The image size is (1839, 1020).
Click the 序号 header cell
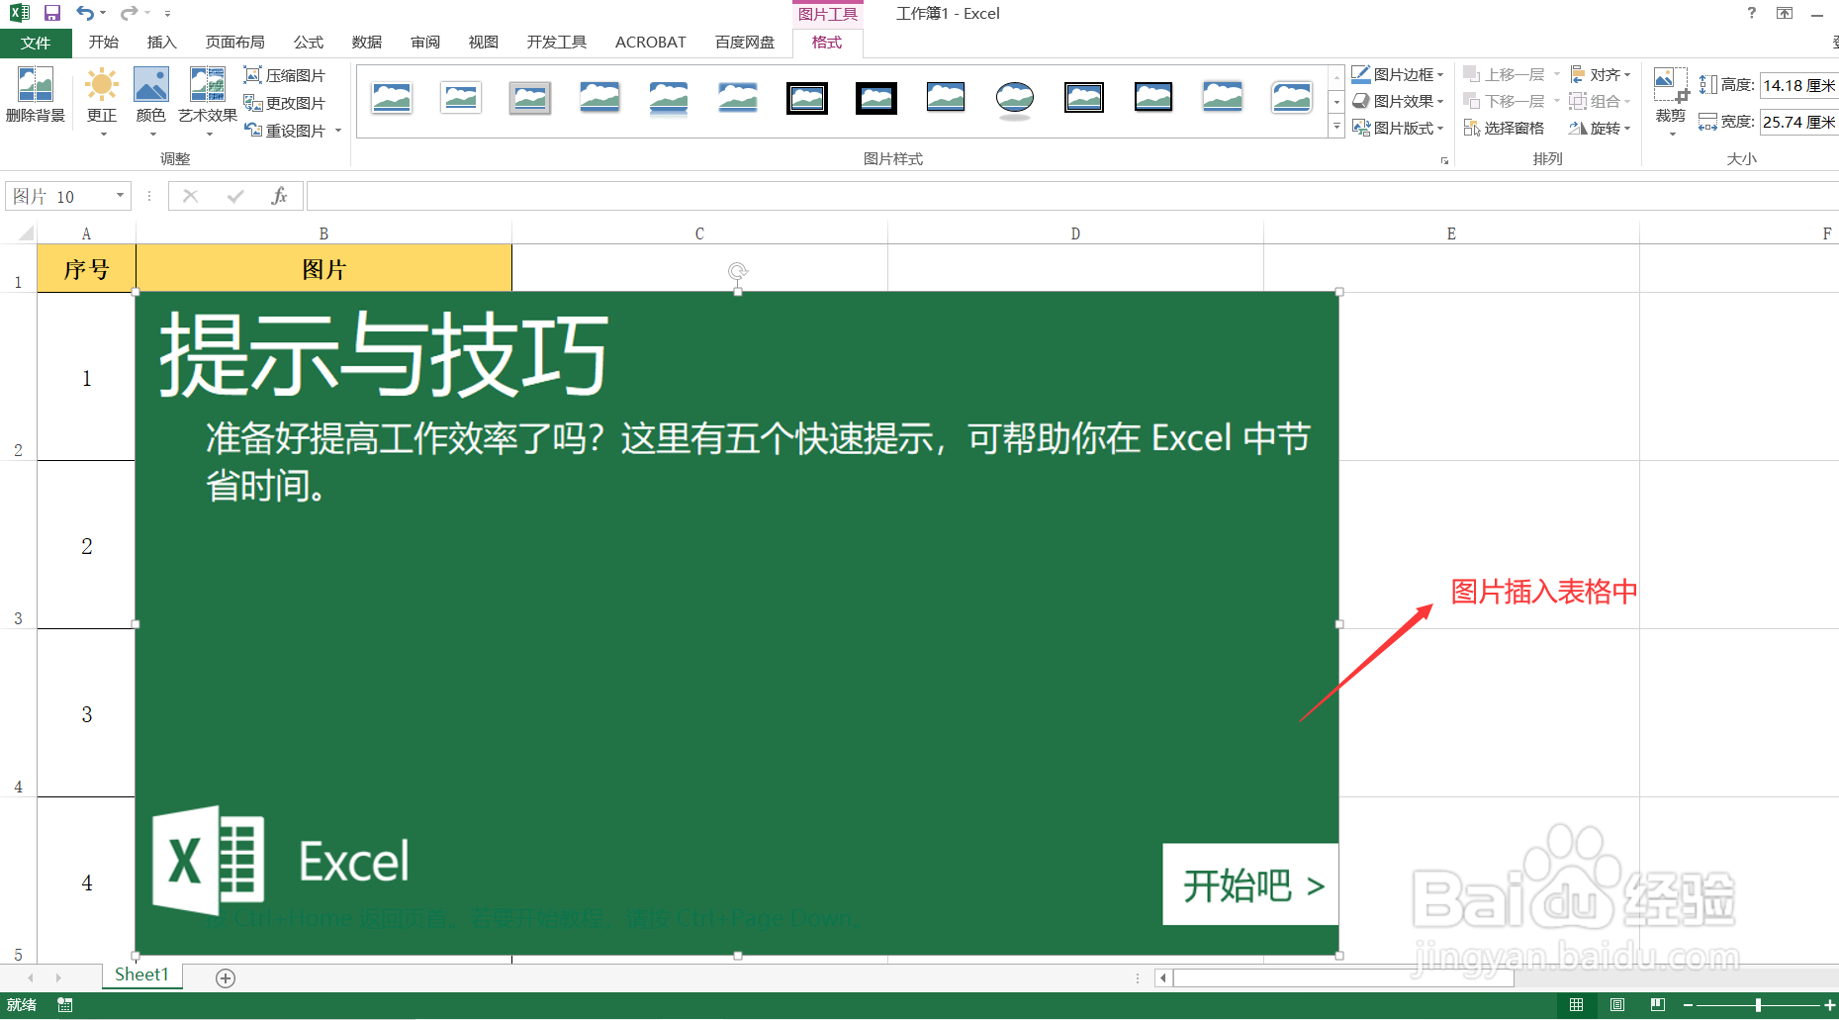click(x=86, y=269)
